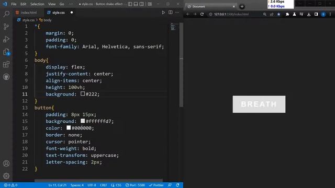Viewport: 335px width, 188px height.
Task: Open the editor More Actions ellipsis
Action: coord(177,13)
